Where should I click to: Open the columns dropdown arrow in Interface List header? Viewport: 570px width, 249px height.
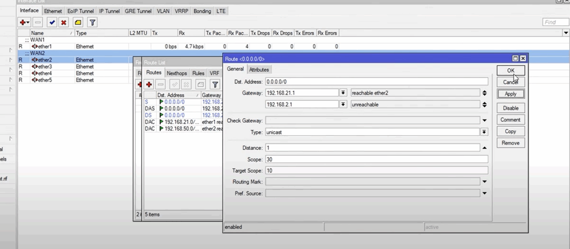click(x=566, y=33)
